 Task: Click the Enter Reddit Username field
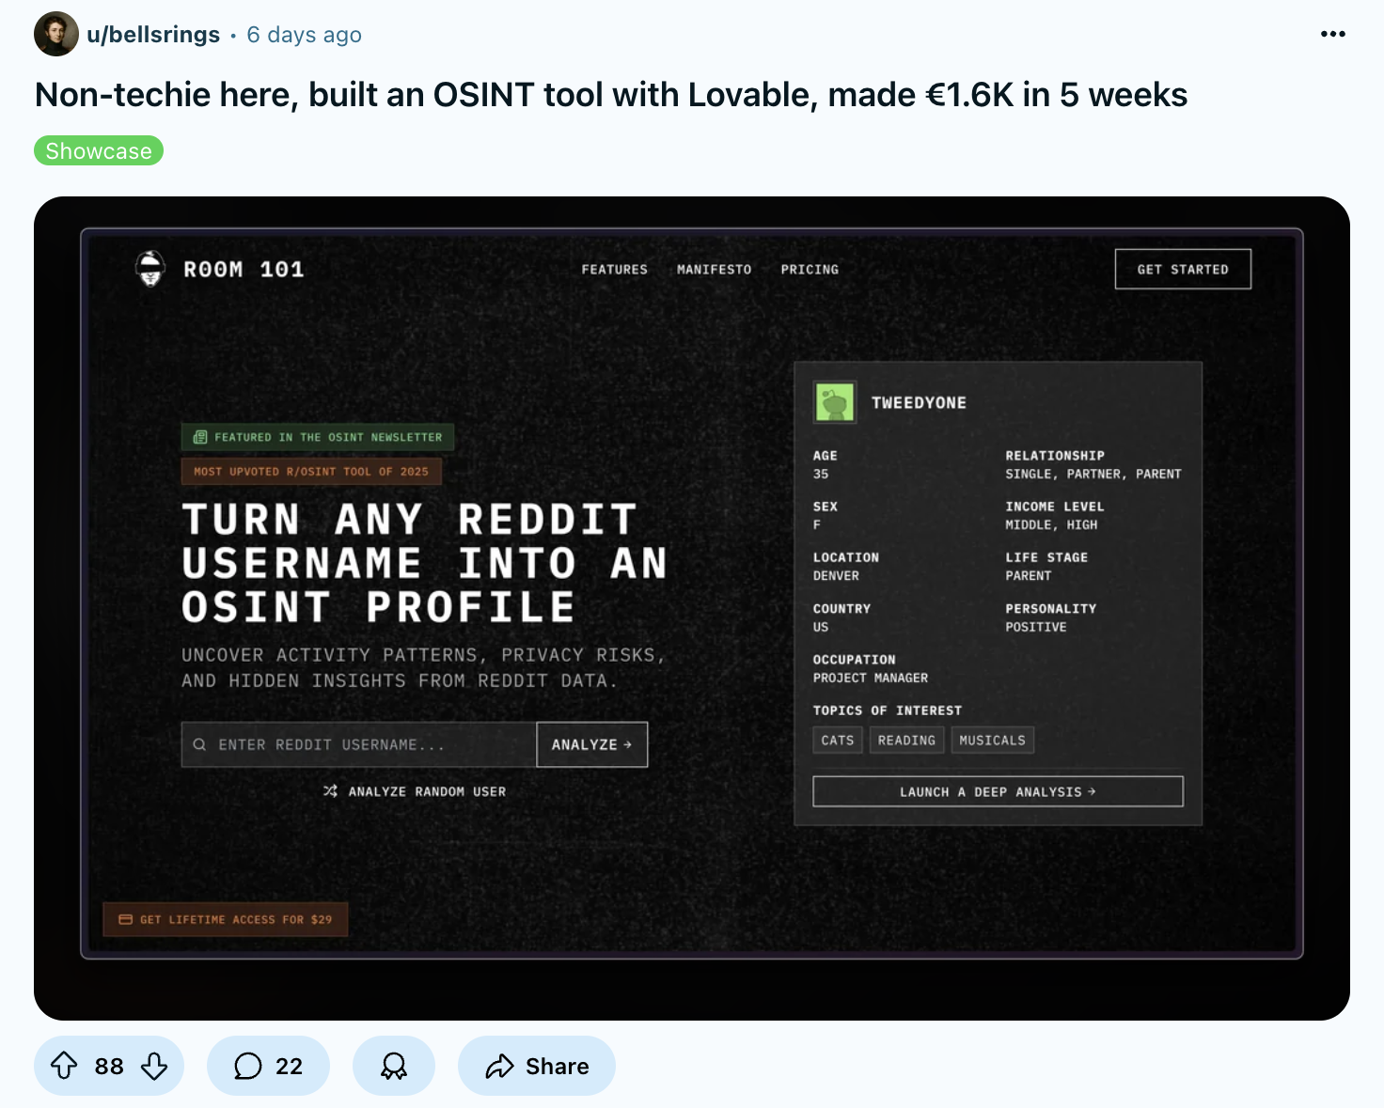point(359,744)
